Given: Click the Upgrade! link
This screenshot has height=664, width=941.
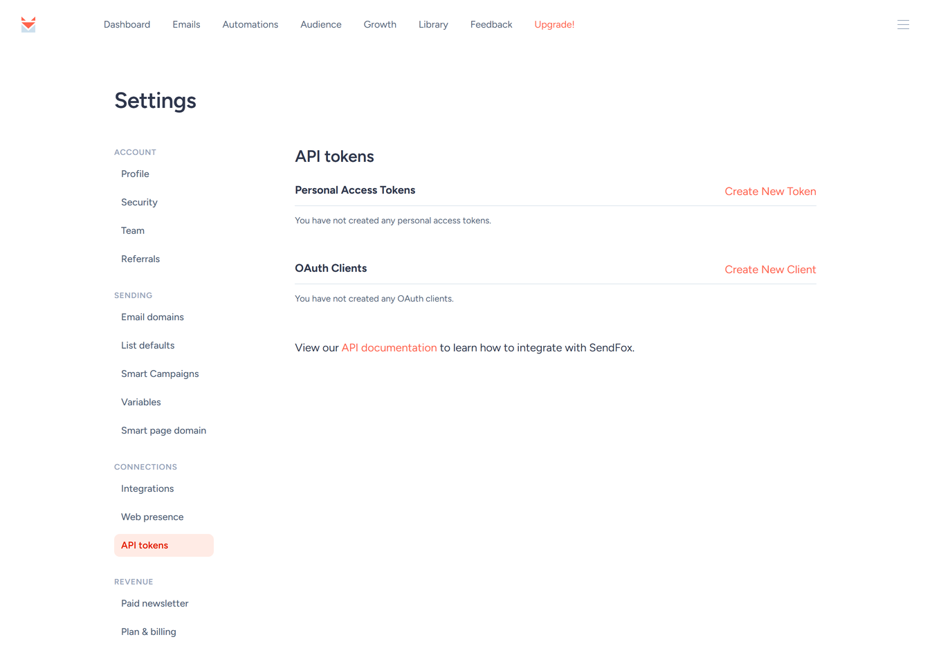Looking at the screenshot, I should point(554,24).
